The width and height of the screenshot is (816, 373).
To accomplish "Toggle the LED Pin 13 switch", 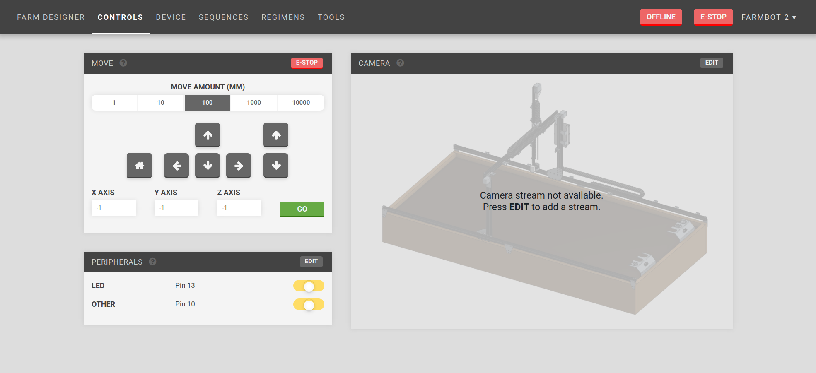I will 309,286.
